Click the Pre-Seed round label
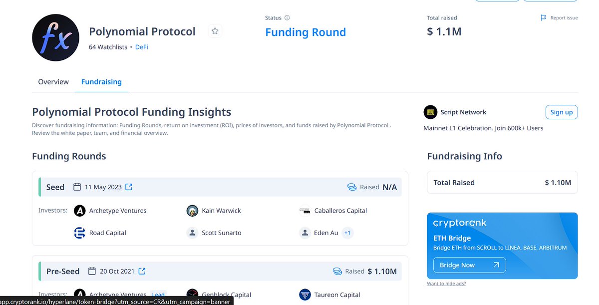 pyautogui.click(x=63, y=271)
